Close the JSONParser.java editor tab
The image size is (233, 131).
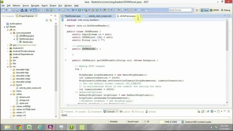pos(138,16)
